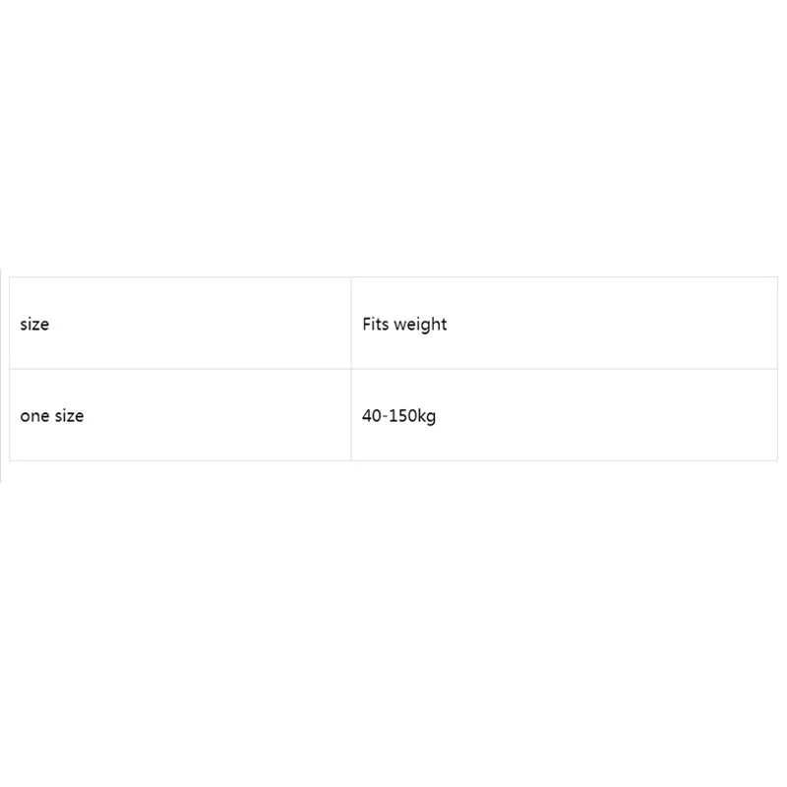Click the column divider beside "40-150kg"

[351, 415]
